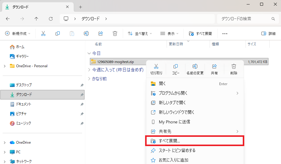281x164 pixels.
Task: Click chevron after ダウンロード in address bar
Action: pyautogui.click(x=106, y=19)
